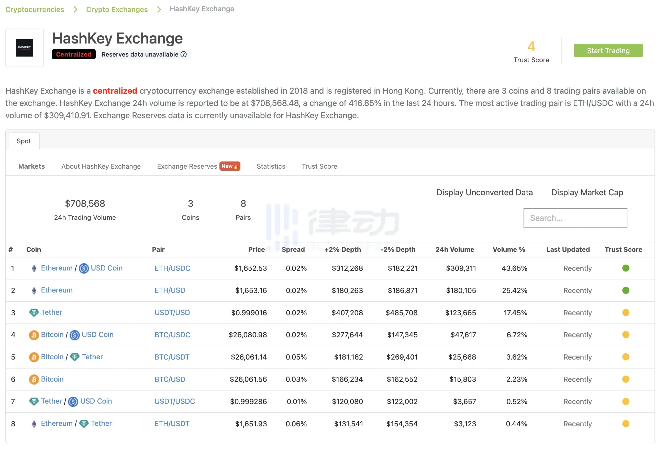Viewport: 665px width, 455px height.
Task: Open Tether coin link in row 3
Action: tap(51, 312)
